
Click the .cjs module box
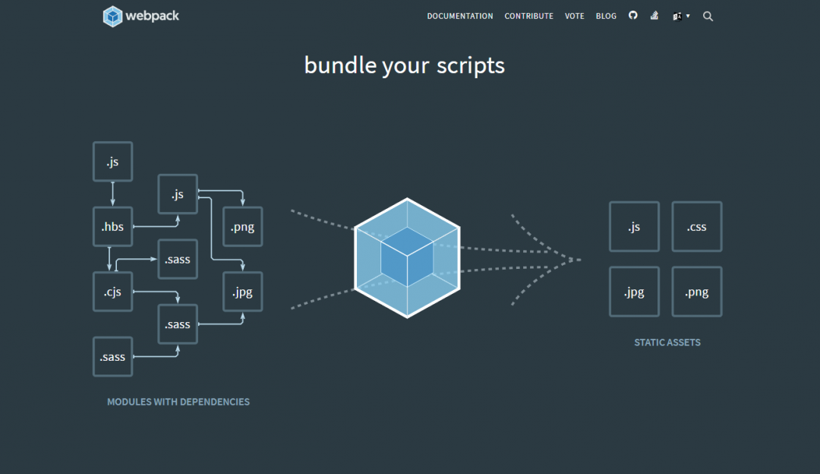[x=112, y=291]
